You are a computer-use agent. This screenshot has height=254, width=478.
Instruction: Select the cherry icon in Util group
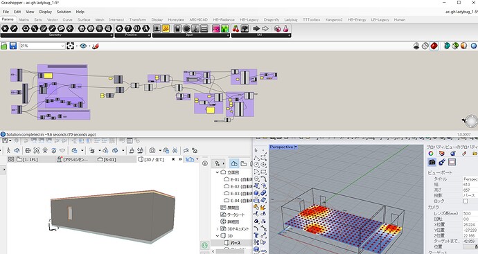click(x=236, y=28)
